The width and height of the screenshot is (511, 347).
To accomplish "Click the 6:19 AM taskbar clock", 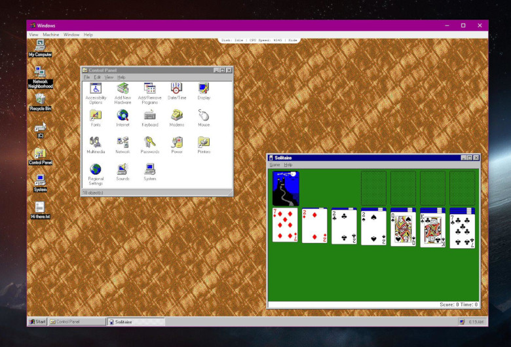I will click(476, 322).
